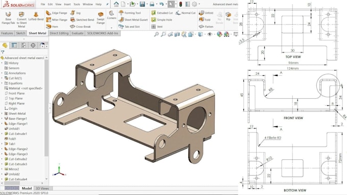This screenshot has height=195, width=347.
Task: Switch to the Sketch tab
Action: (x=20, y=33)
